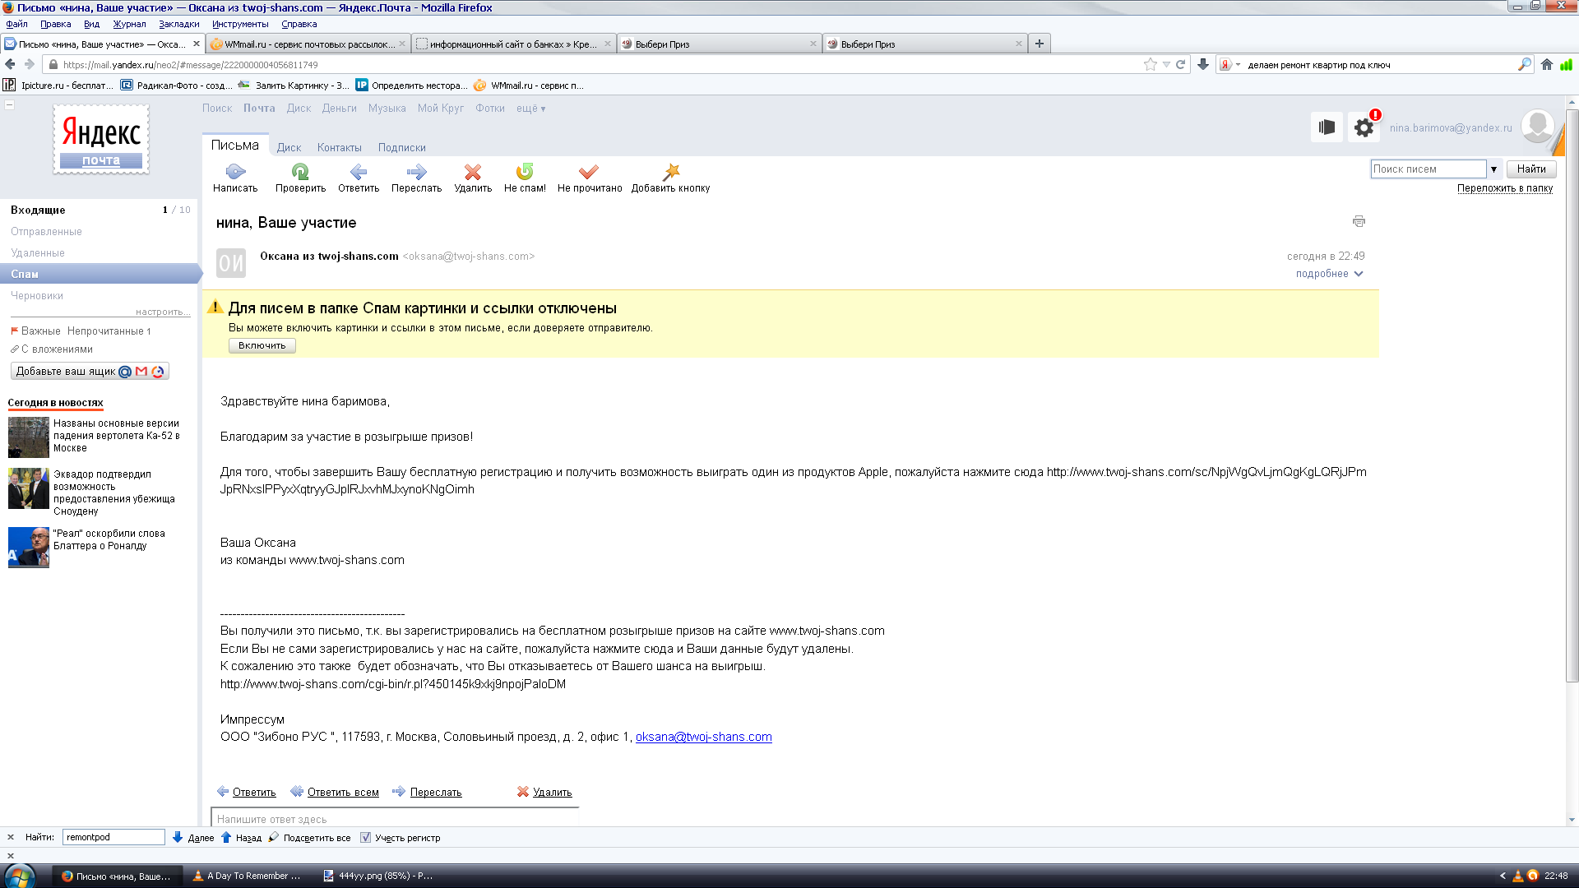This screenshot has width=1579, height=888.
Task: Click the reply text field
Action: (395, 819)
